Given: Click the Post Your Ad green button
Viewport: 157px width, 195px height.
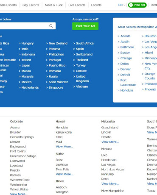Looking at the screenshot, I should 85,26.
